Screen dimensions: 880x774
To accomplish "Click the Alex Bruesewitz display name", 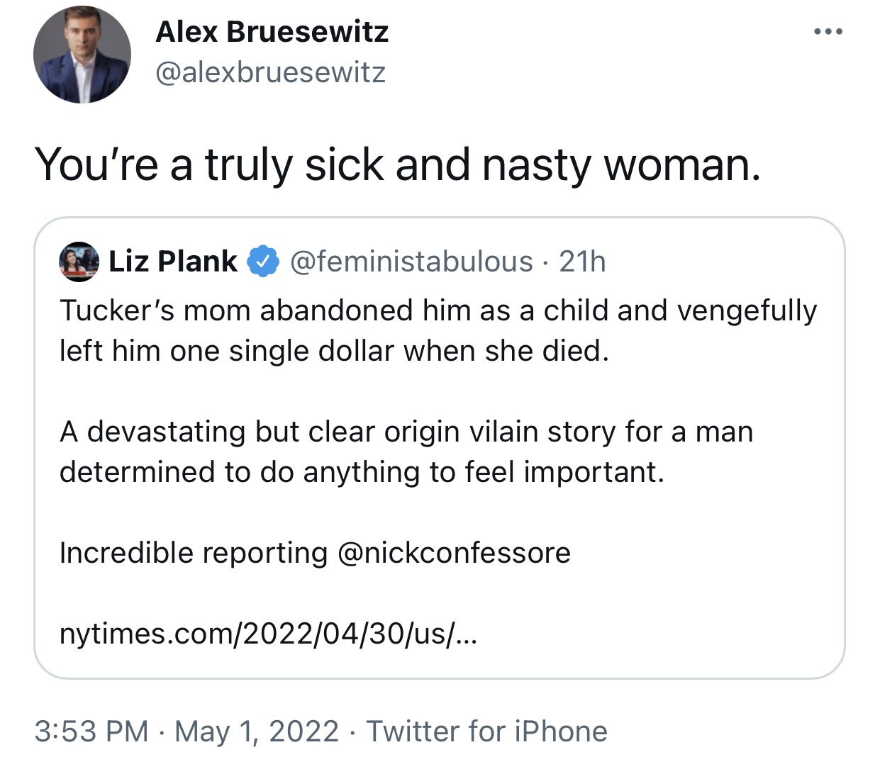I will click(272, 32).
